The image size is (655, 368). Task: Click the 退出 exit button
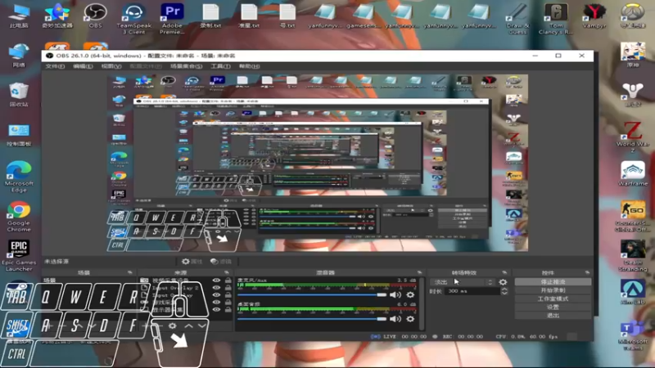[553, 316]
